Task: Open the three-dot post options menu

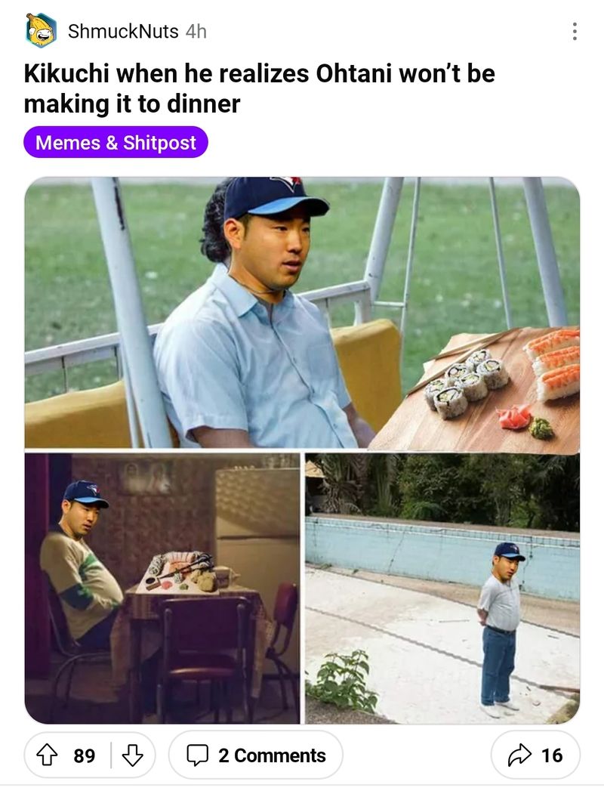Action: (575, 32)
